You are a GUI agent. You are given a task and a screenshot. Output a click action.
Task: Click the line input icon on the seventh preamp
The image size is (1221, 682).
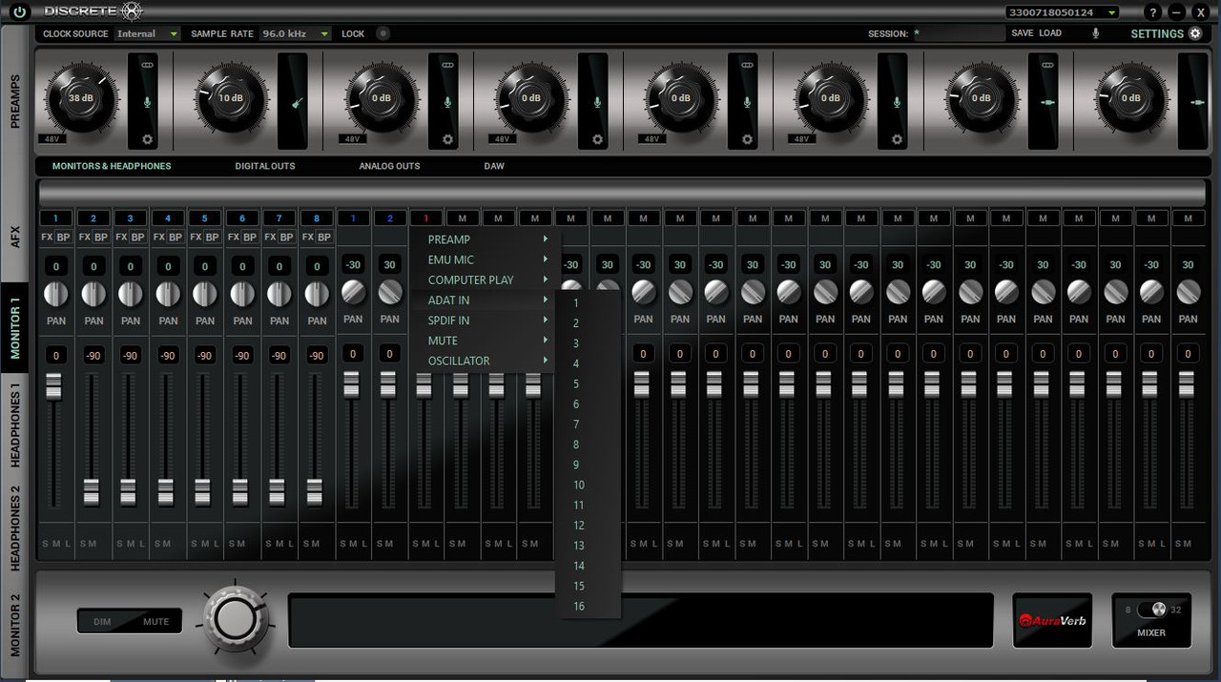(1048, 102)
